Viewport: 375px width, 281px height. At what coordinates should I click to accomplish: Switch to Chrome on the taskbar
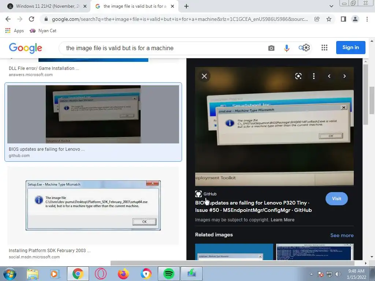click(78, 274)
